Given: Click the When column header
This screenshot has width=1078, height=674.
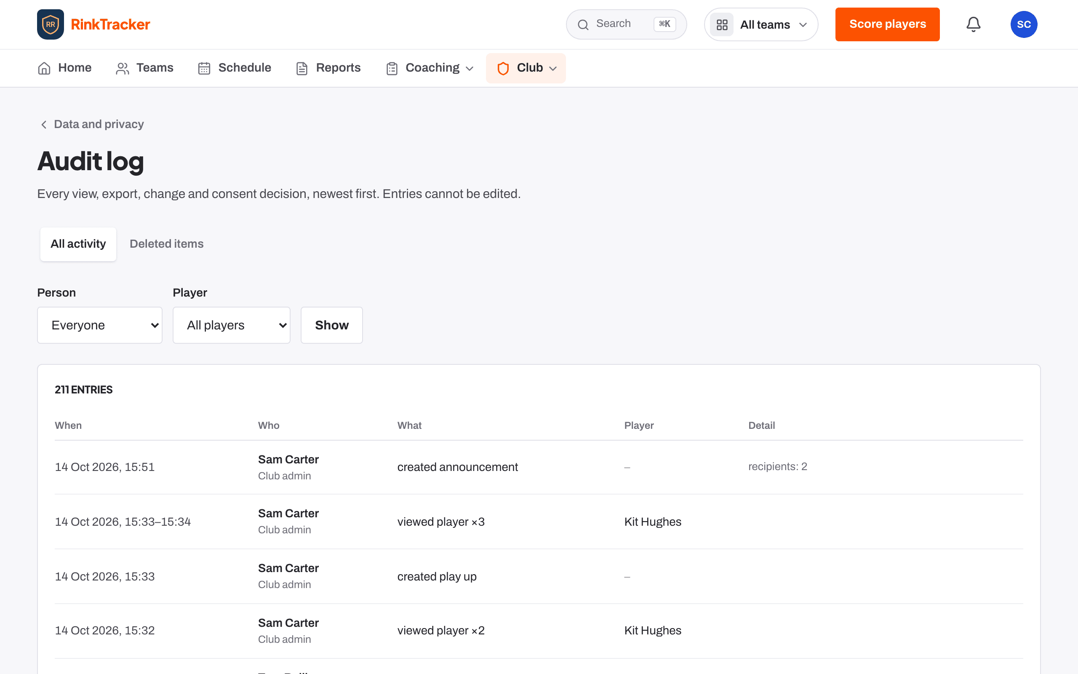Looking at the screenshot, I should click(x=68, y=425).
